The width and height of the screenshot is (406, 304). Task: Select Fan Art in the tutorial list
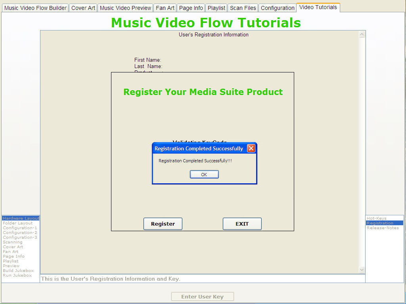click(x=21, y=251)
